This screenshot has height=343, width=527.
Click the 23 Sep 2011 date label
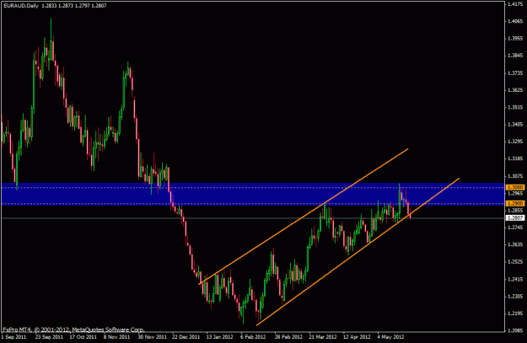pos(49,337)
